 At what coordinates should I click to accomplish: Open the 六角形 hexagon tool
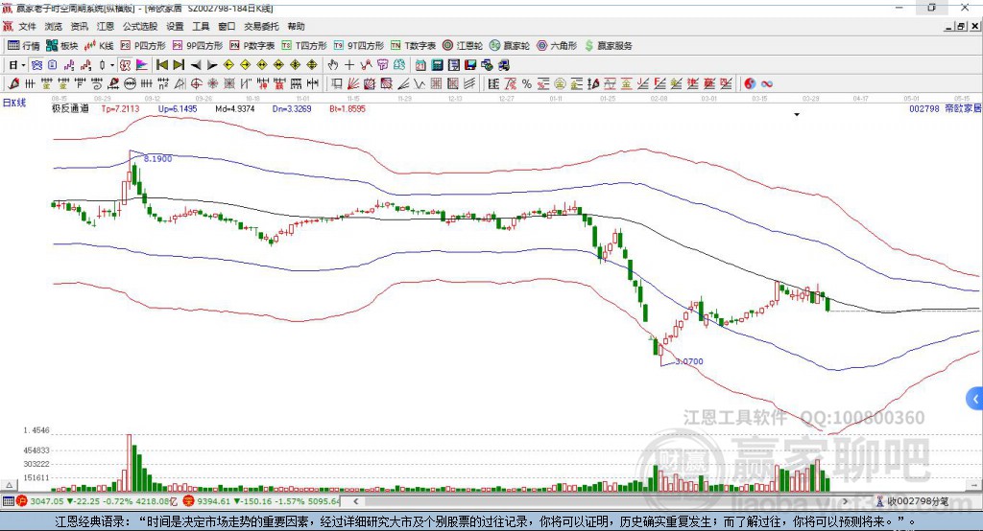click(x=557, y=46)
